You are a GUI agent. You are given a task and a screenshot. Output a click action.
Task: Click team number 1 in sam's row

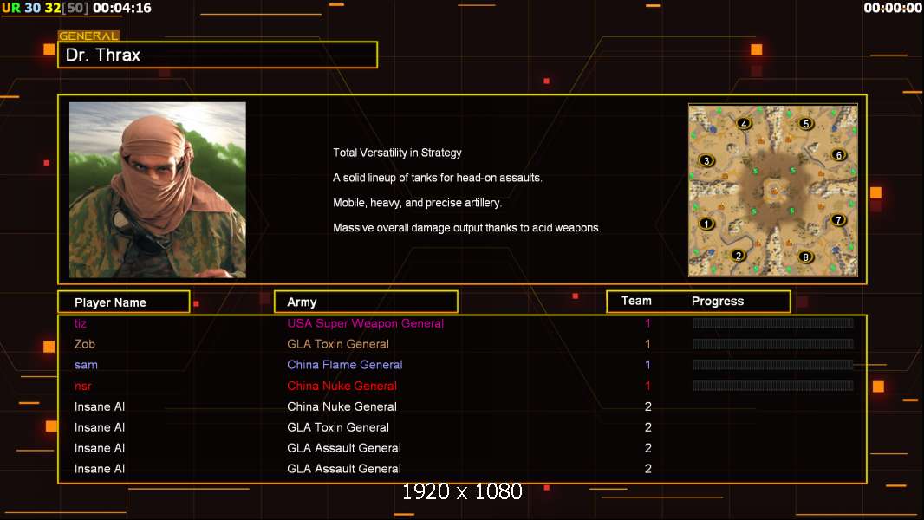[x=647, y=365]
